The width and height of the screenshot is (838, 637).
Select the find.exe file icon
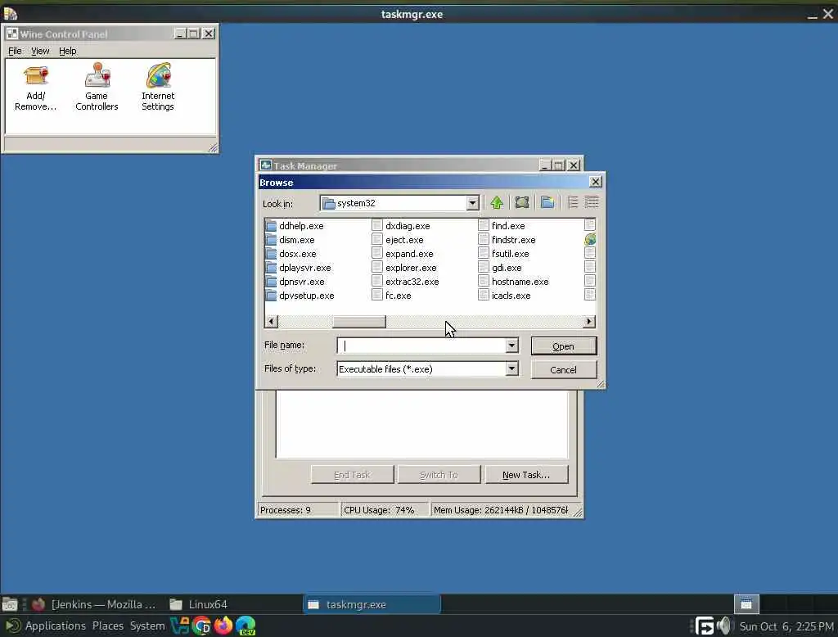point(483,226)
